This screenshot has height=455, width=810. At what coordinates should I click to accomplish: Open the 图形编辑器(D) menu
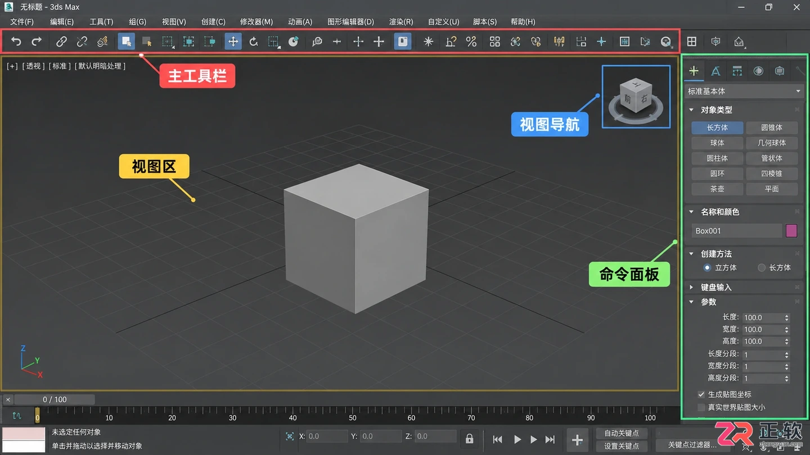coord(350,22)
